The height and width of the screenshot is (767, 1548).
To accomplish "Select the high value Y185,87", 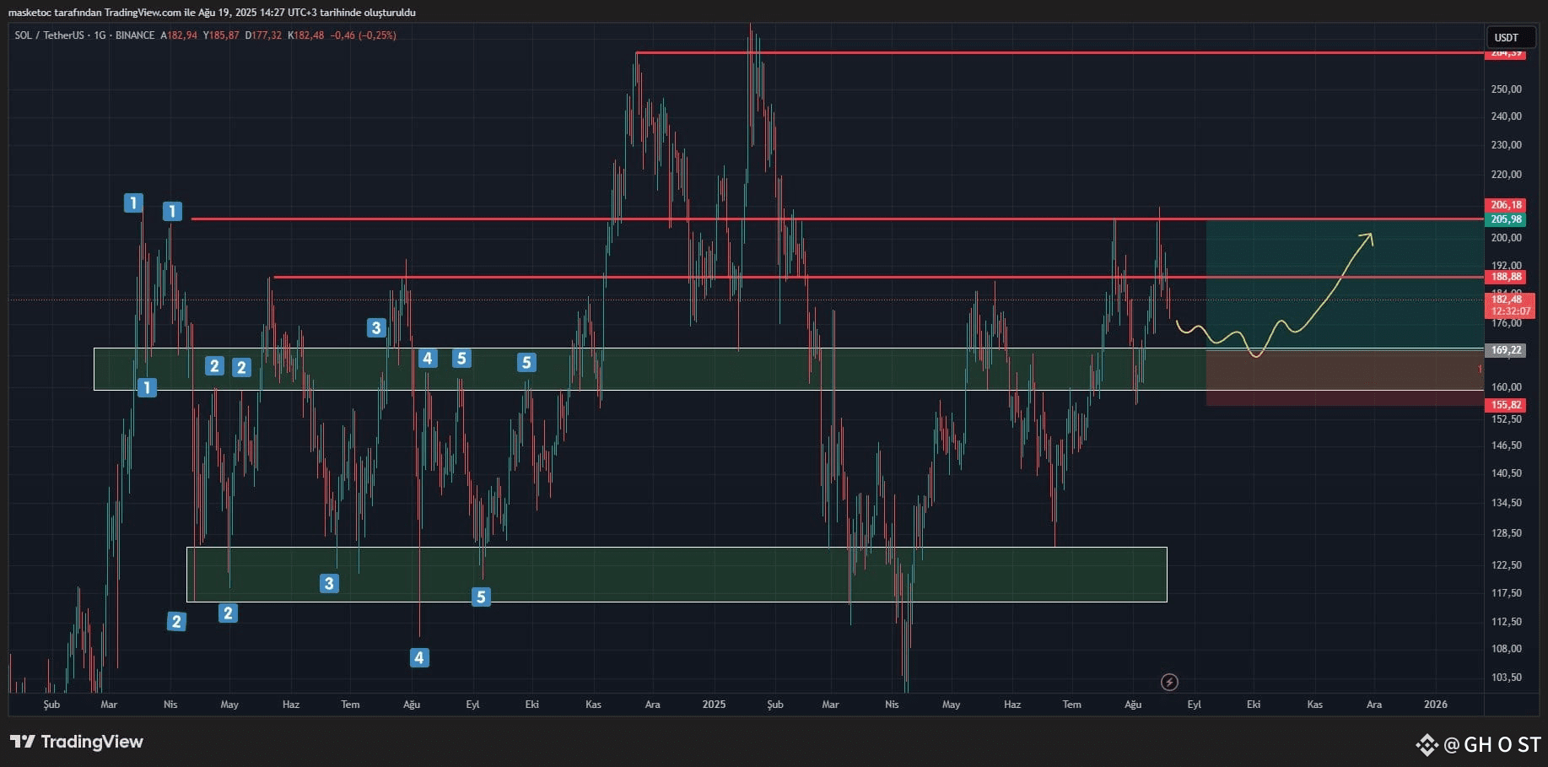I will pos(221,35).
